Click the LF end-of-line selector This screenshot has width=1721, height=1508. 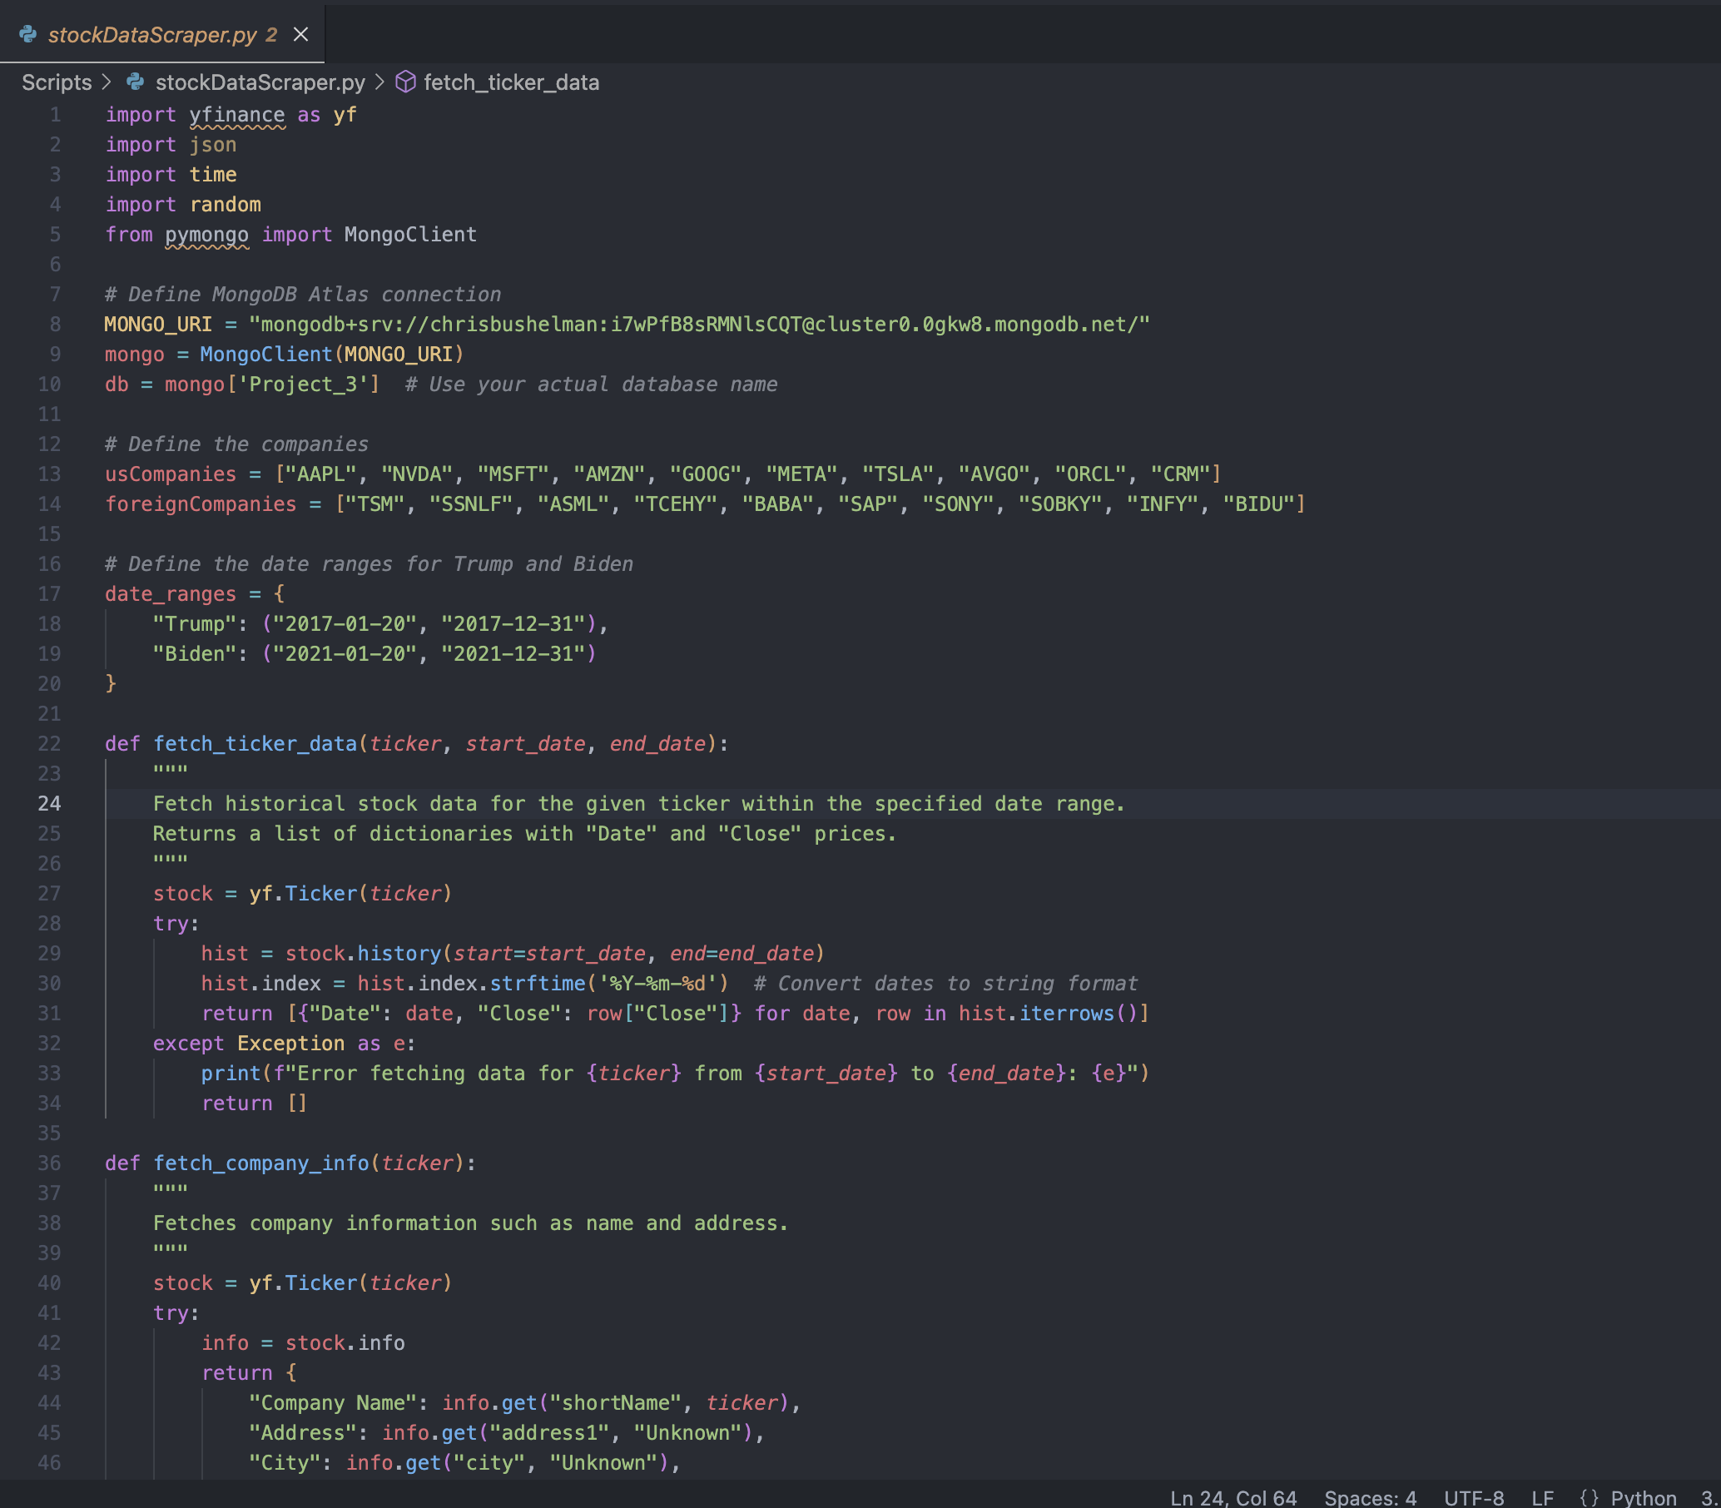coord(1542,1497)
